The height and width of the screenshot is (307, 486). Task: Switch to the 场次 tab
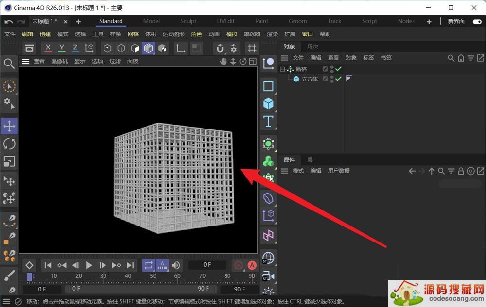click(312, 47)
